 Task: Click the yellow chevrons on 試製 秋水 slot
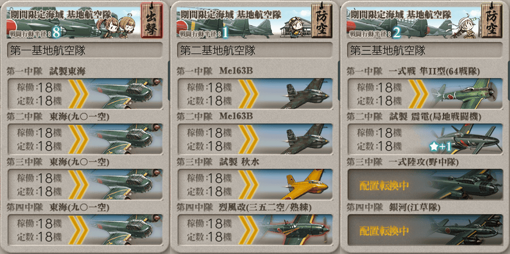248,184
